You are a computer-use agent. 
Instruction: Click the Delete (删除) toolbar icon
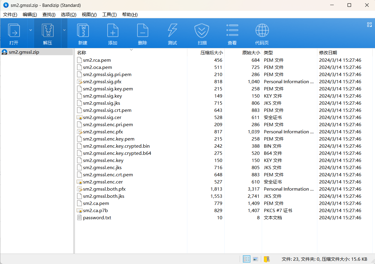coord(143,31)
